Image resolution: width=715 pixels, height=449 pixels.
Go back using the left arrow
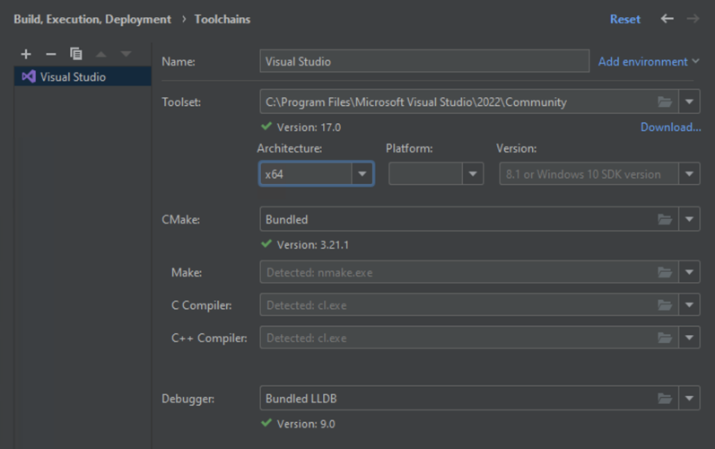coord(667,19)
